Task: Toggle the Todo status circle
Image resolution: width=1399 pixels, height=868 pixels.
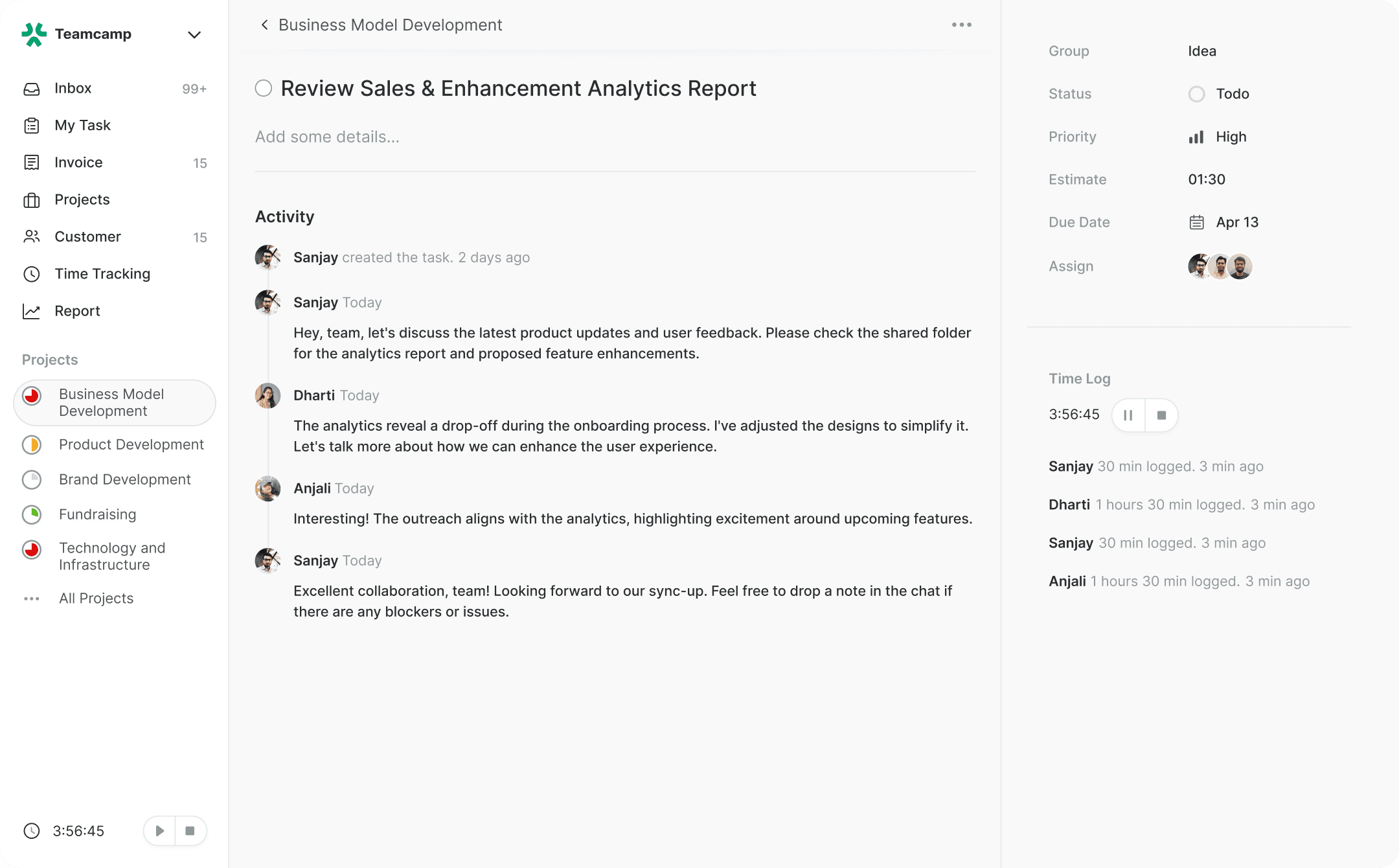Action: (x=1196, y=95)
